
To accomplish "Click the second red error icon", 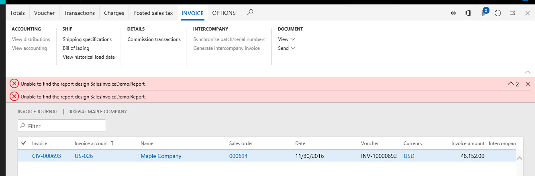I will tap(14, 96).
